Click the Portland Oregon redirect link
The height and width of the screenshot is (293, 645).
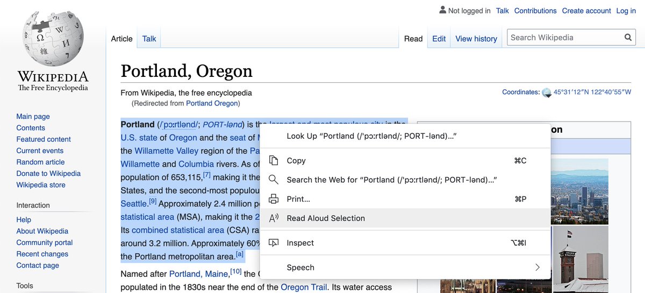click(212, 103)
